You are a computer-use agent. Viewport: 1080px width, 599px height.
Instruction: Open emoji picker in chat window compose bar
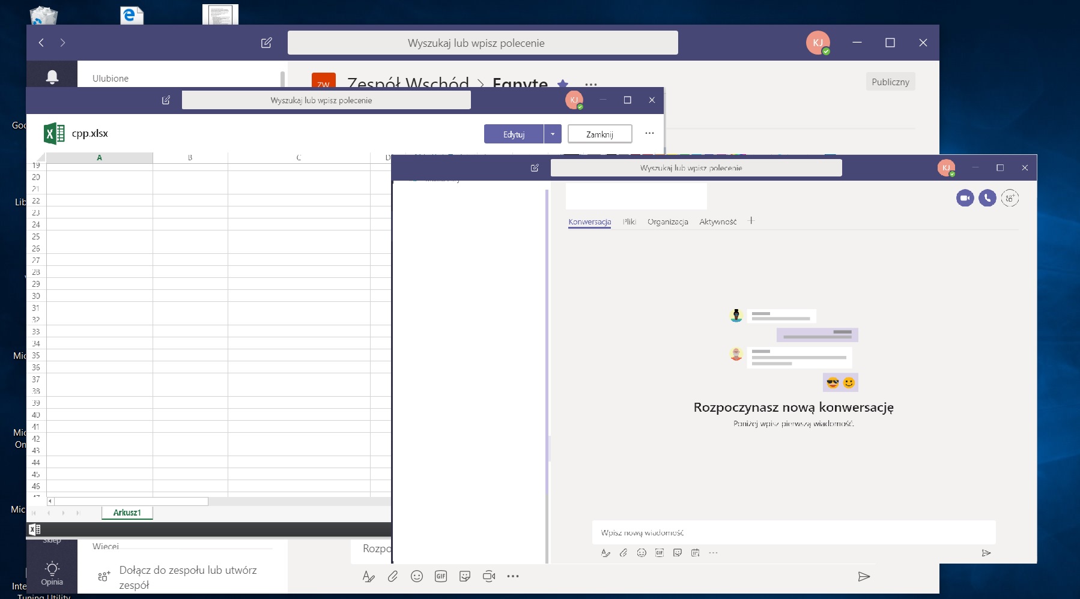tap(642, 553)
